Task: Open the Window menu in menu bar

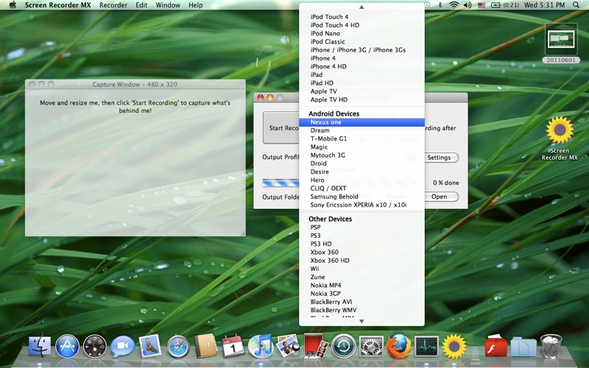Action: (x=168, y=5)
